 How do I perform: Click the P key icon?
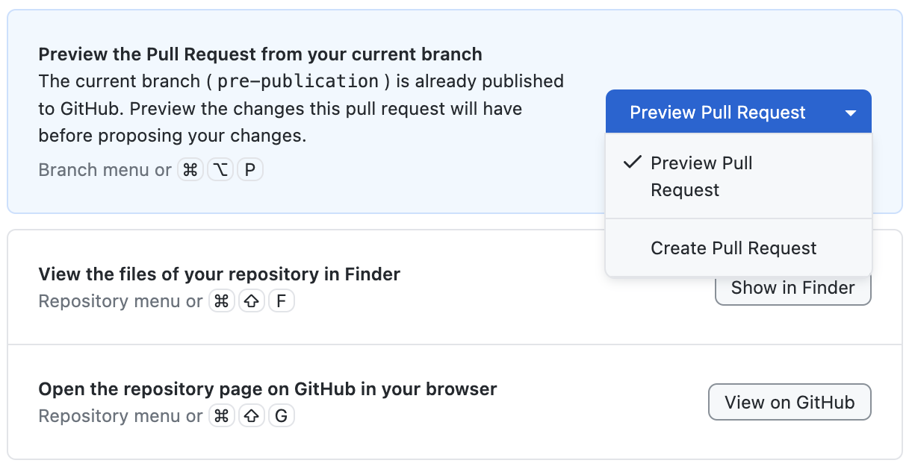pos(250,170)
